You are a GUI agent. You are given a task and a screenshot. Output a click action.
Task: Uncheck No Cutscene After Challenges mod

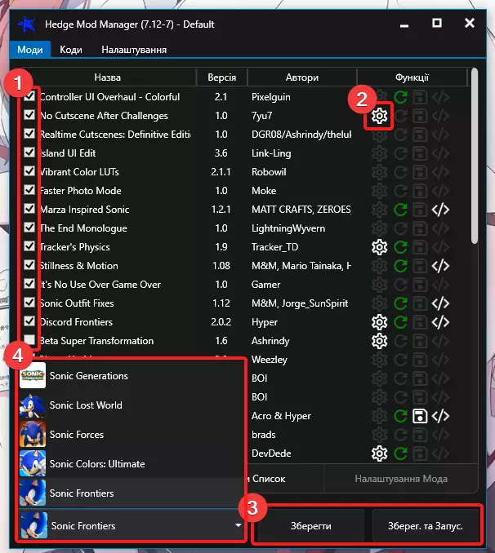pyautogui.click(x=29, y=115)
